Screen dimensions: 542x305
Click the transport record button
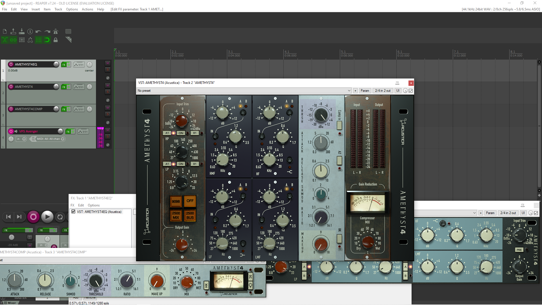coord(33,217)
